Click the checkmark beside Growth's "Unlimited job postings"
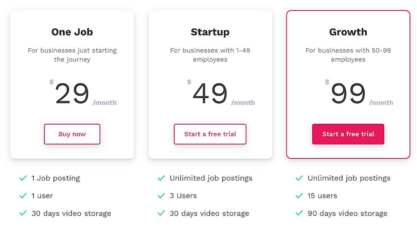 click(x=299, y=178)
